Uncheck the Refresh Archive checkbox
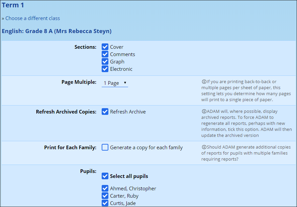The width and height of the screenshot is (297, 207). pyautogui.click(x=105, y=112)
